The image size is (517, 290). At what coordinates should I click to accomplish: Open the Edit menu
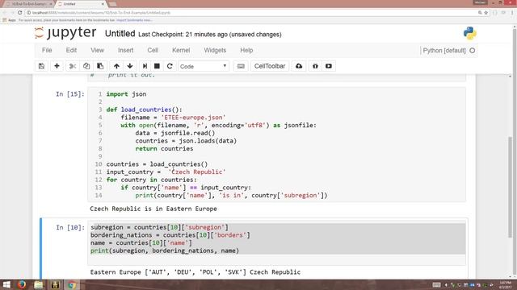[71, 50]
